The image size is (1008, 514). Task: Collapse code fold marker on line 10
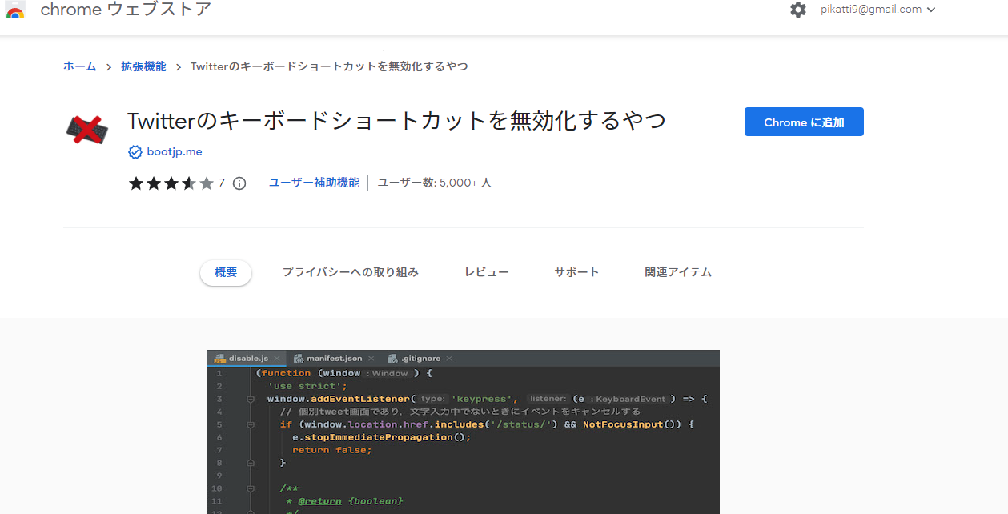[251, 488]
